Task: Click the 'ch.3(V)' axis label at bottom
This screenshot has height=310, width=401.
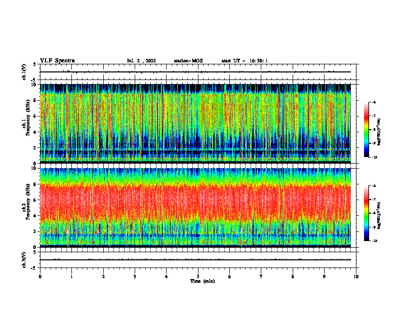Action: pyautogui.click(x=24, y=260)
